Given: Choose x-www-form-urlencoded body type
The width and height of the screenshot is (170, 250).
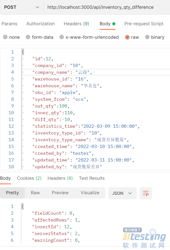Looking at the screenshot, I should point(62,37).
